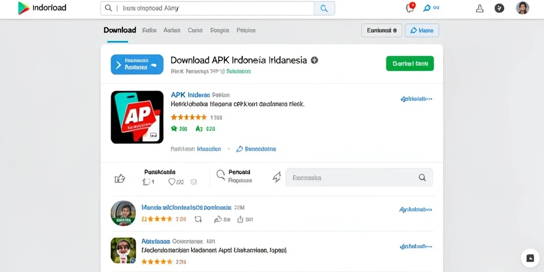Viewport: 544px width, 272px height.
Task: Click the lightning bolt icon beside the review search
Action: (276, 177)
